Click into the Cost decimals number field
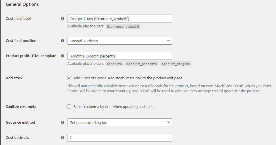276x145 pixels. pyautogui.click(x=120, y=138)
